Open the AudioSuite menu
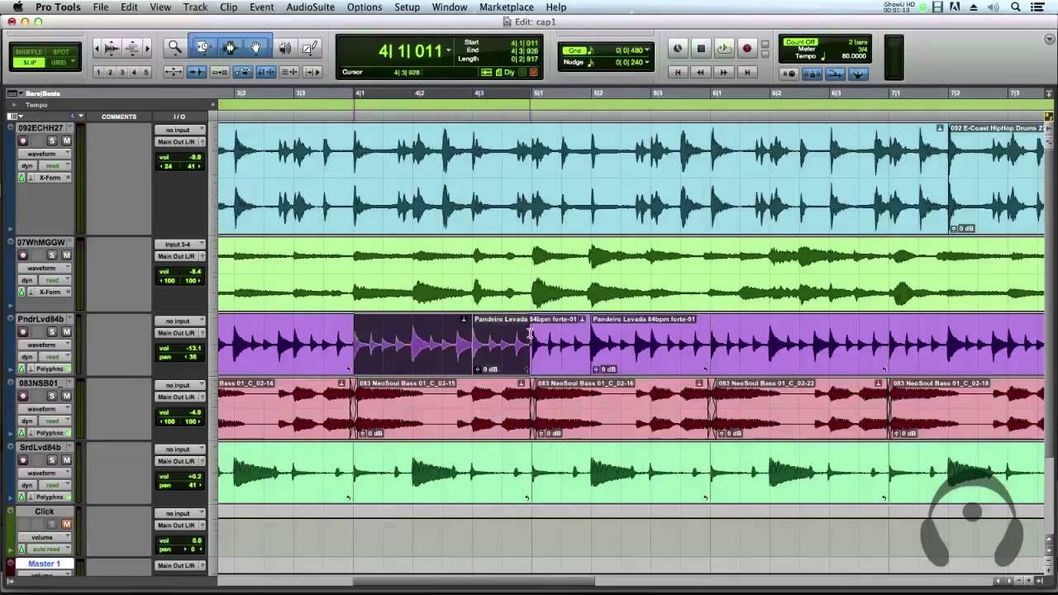The width and height of the screenshot is (1058, 595). pyautogui.click(x=310, y=7)
